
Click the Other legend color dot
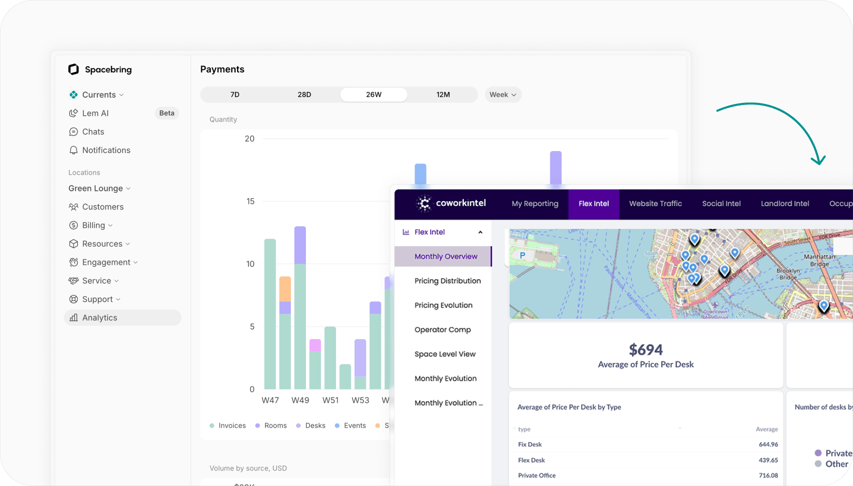coord(818,464)
